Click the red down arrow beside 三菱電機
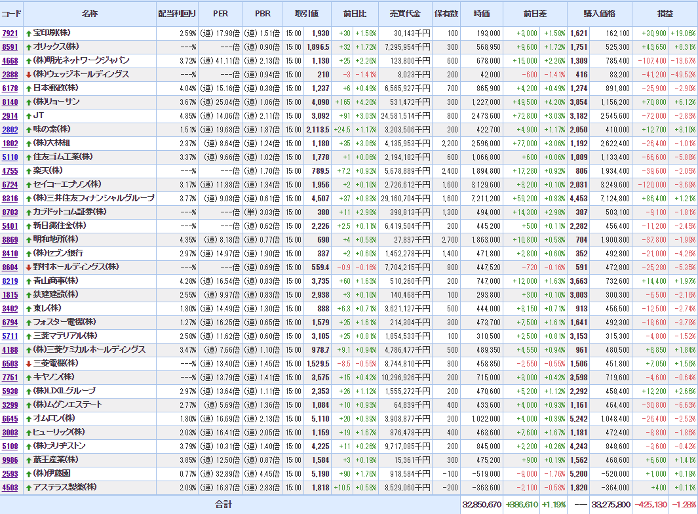This screenshot has width=698, height=514. (x=28, y=363)
